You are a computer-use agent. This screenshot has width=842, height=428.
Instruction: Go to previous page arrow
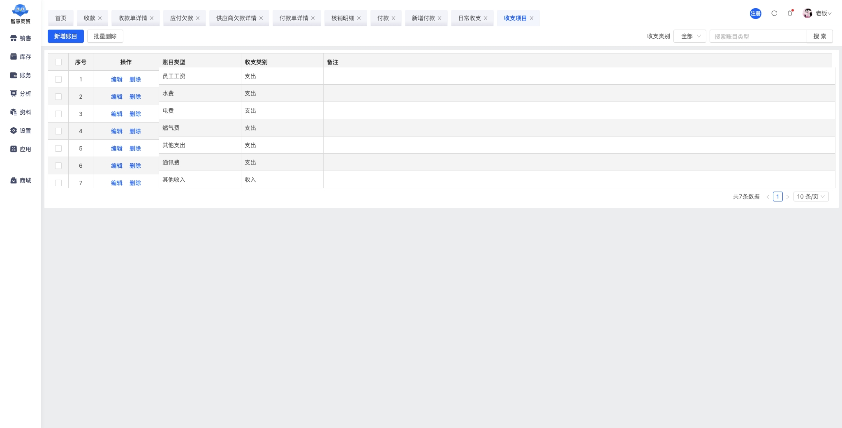[x=768, y=197]
